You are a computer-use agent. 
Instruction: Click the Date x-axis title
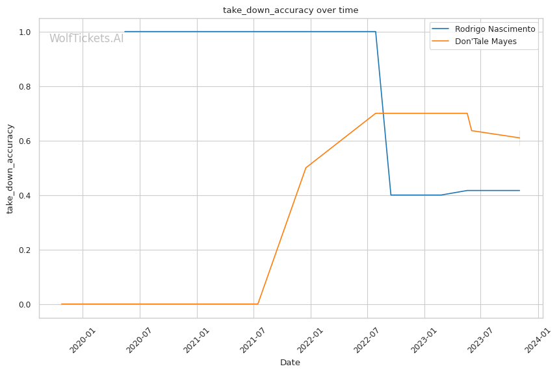(x=290, y=363)
